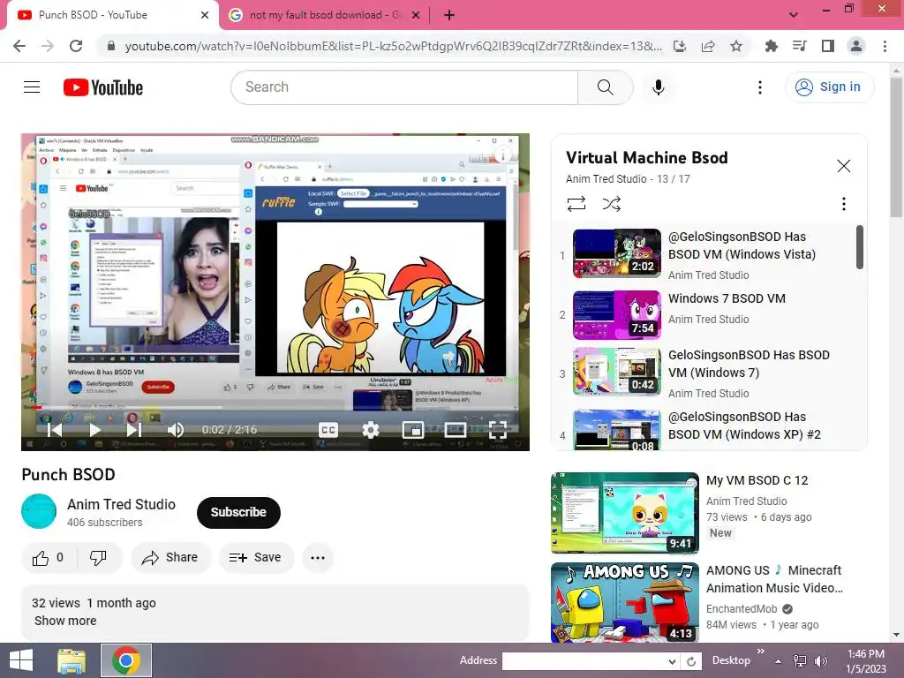Open Chrome extensions puzzle icon
904x678 pixels.
coord(772,46)
